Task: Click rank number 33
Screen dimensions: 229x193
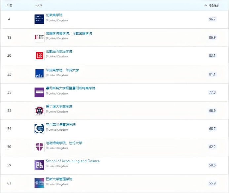Action: point(9,111)
